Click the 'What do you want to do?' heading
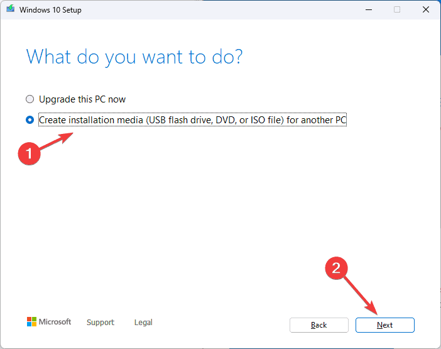This screenshot has height=349, width=441. (134, 58)
